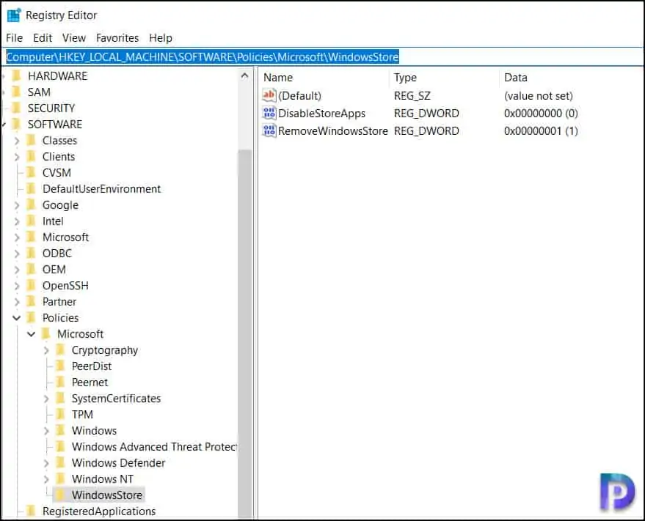The image size is (645, 521).
Task: Click the PeerDist folder icon
Action: 60,366
